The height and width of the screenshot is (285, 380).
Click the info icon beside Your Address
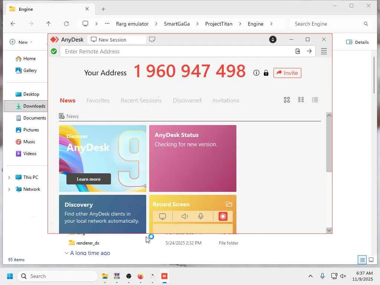256,73
